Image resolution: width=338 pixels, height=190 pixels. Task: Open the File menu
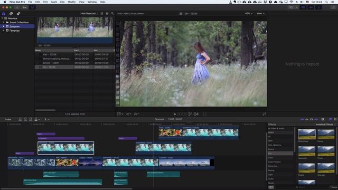(x=30, y=2)
